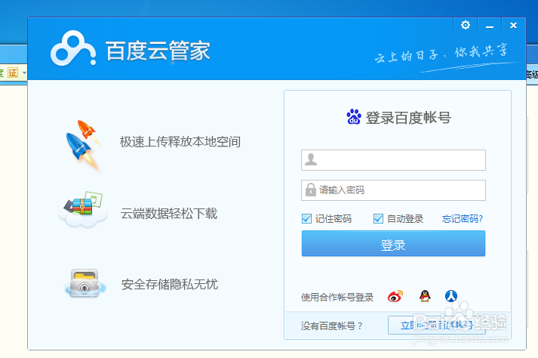This screenshot has height=358, width=538.
Task: Click the 百度云管家 title text
Action: click(158, 51)
